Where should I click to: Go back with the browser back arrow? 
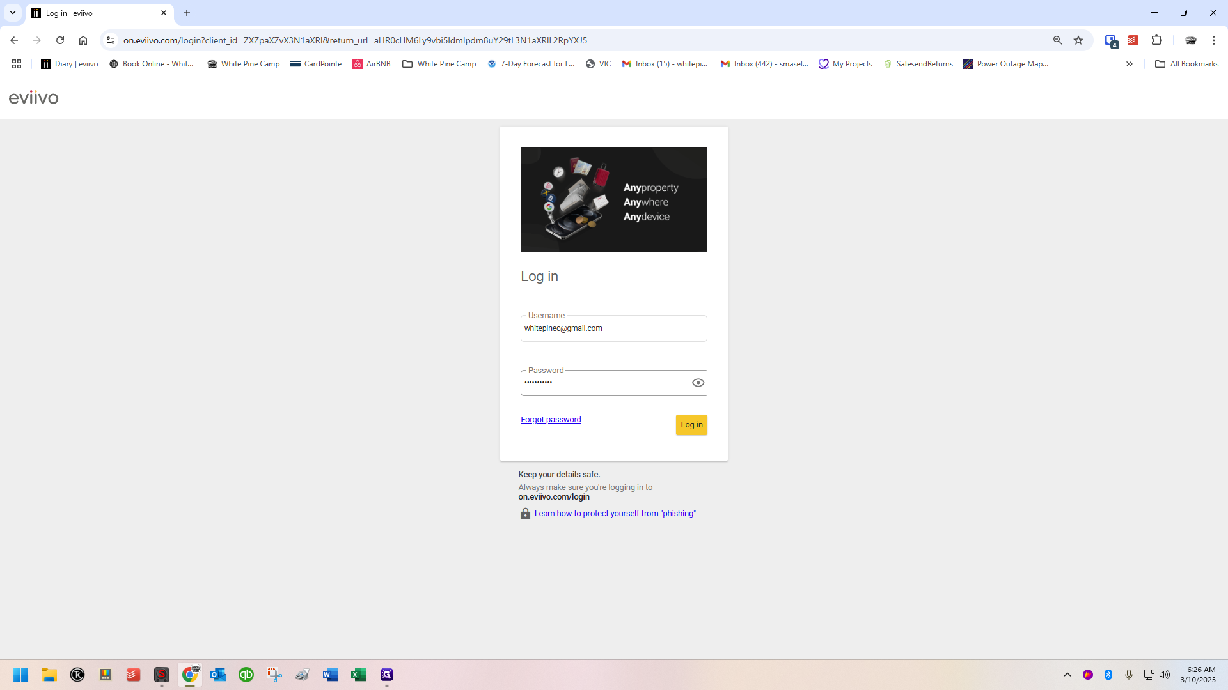coord(14,40)
